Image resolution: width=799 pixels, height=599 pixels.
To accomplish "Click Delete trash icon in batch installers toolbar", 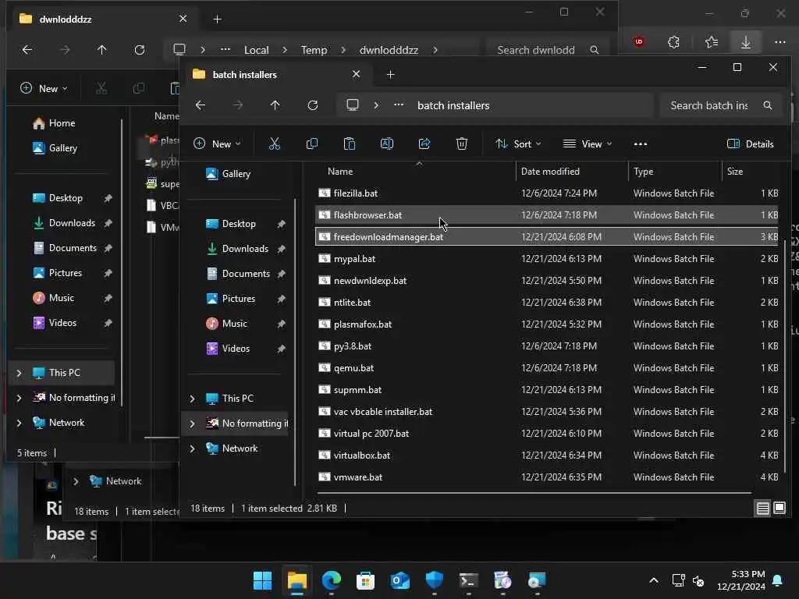I will click(462, 144).
